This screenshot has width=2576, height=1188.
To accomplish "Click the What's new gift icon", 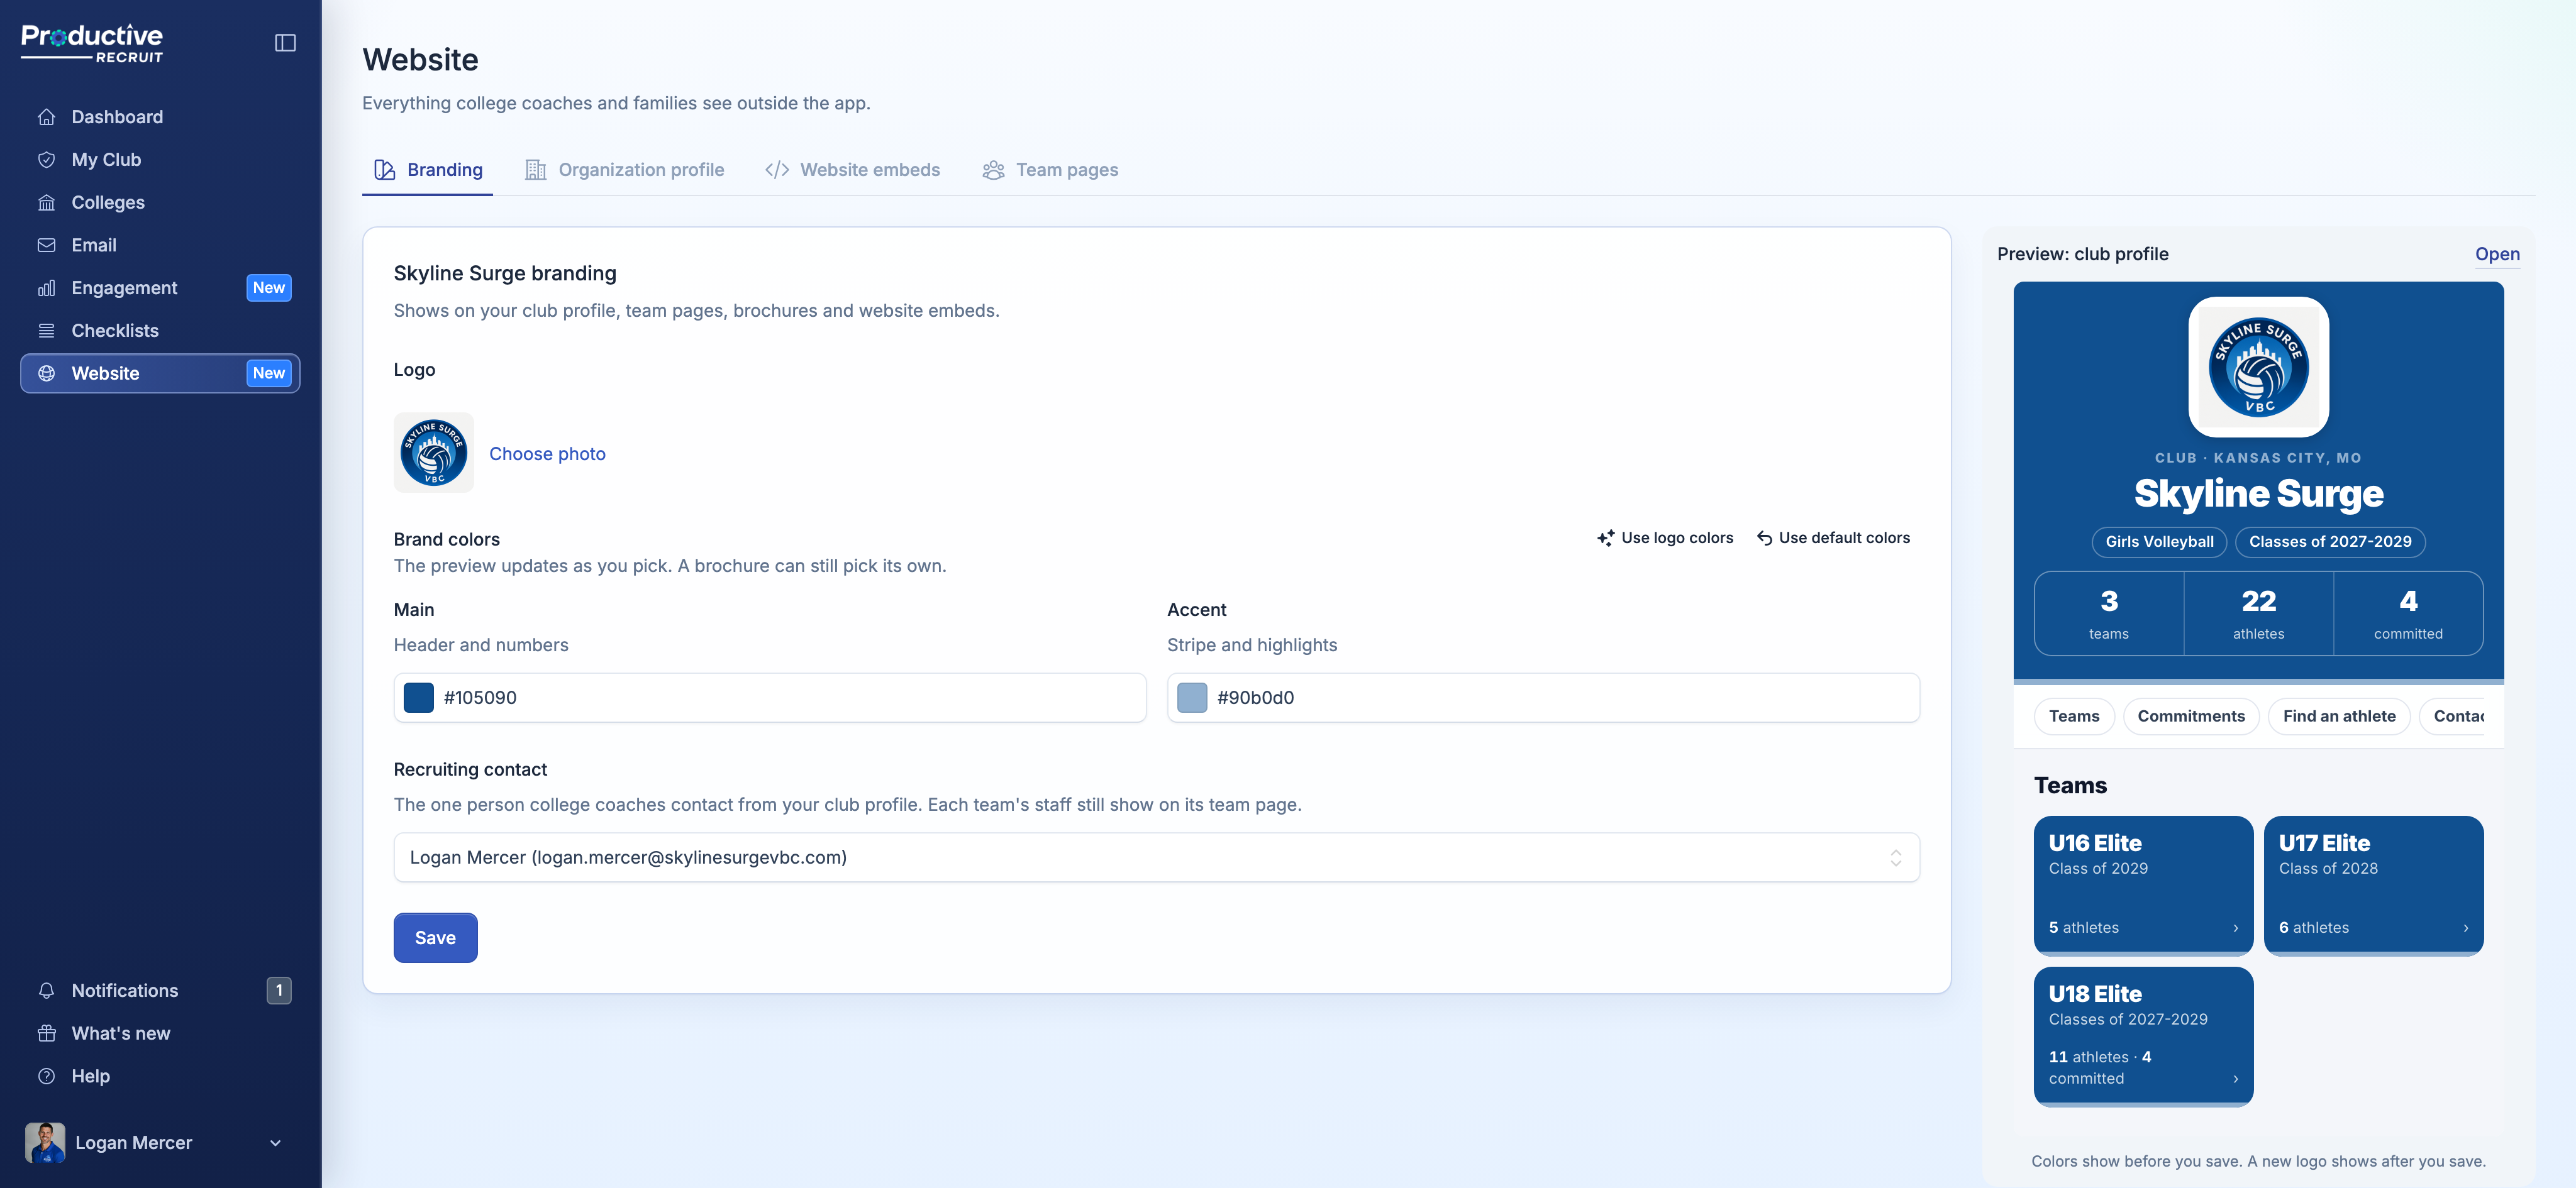I will pyautogui.click(x=46, y=1034).
